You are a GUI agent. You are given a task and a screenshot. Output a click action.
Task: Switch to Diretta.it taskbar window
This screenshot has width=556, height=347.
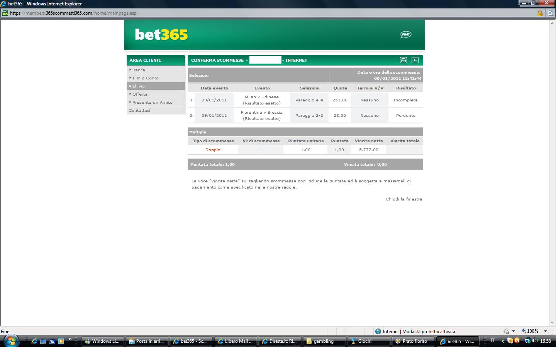click(x=280, y=341)
